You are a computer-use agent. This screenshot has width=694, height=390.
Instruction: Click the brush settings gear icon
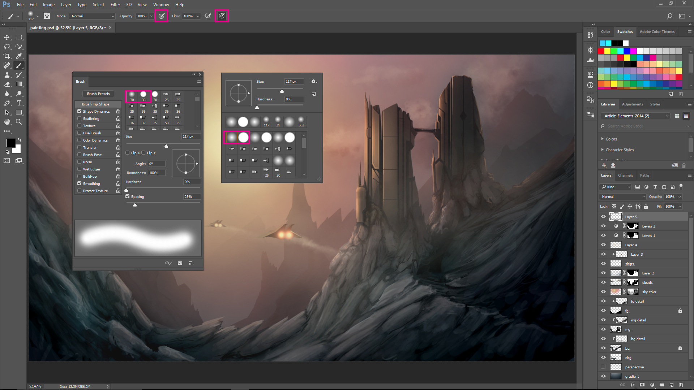click(x=314, y=81)
